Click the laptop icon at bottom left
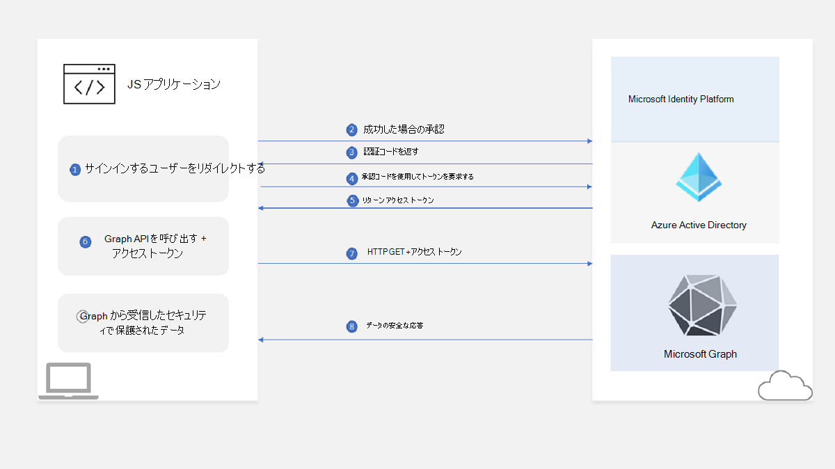The image size is (835, 469). (x=70, y=379)
